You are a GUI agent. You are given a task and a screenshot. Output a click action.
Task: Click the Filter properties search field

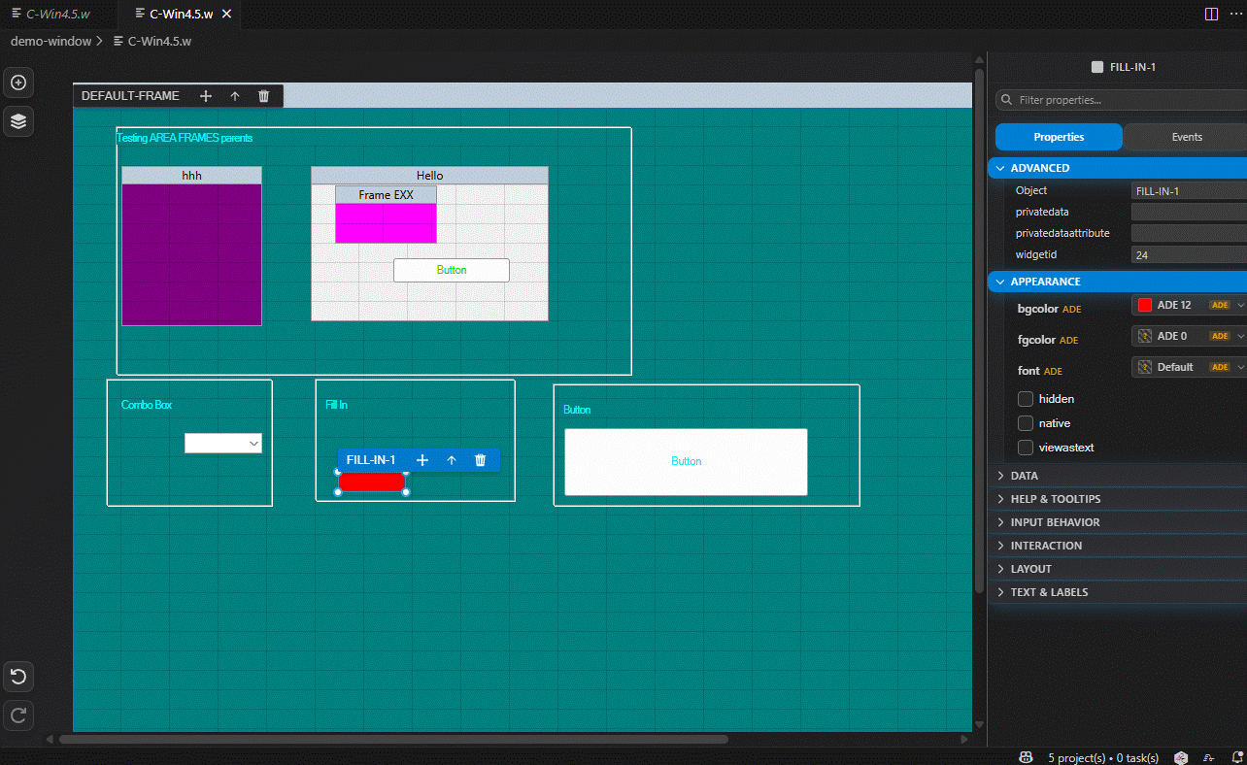[x=1117, y=100]
